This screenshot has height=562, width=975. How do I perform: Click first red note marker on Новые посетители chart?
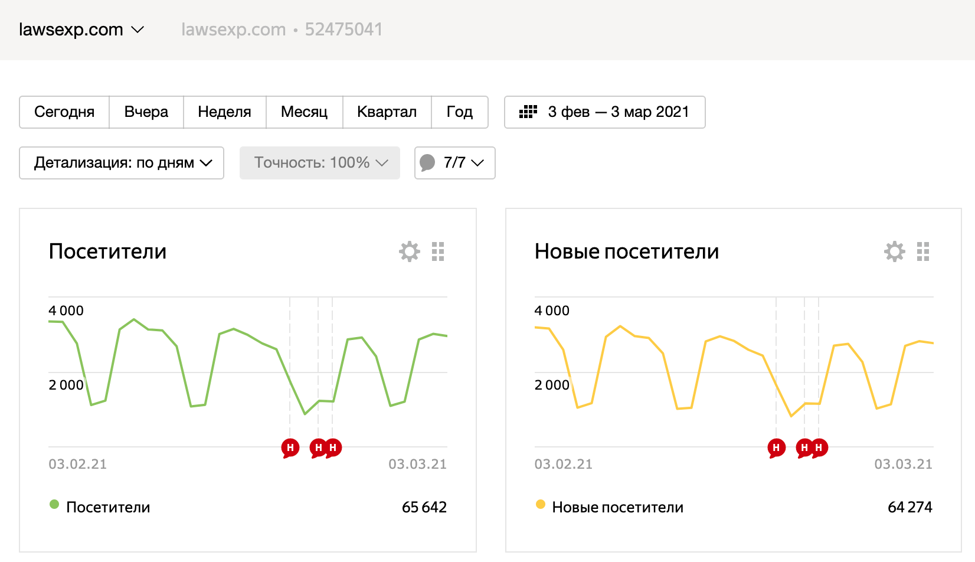coord(776,448)
